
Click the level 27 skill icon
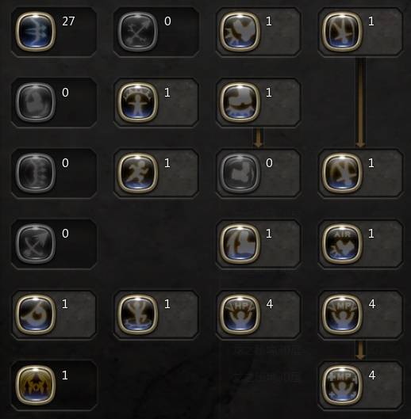pyautogui.click(x=36, y=32)
